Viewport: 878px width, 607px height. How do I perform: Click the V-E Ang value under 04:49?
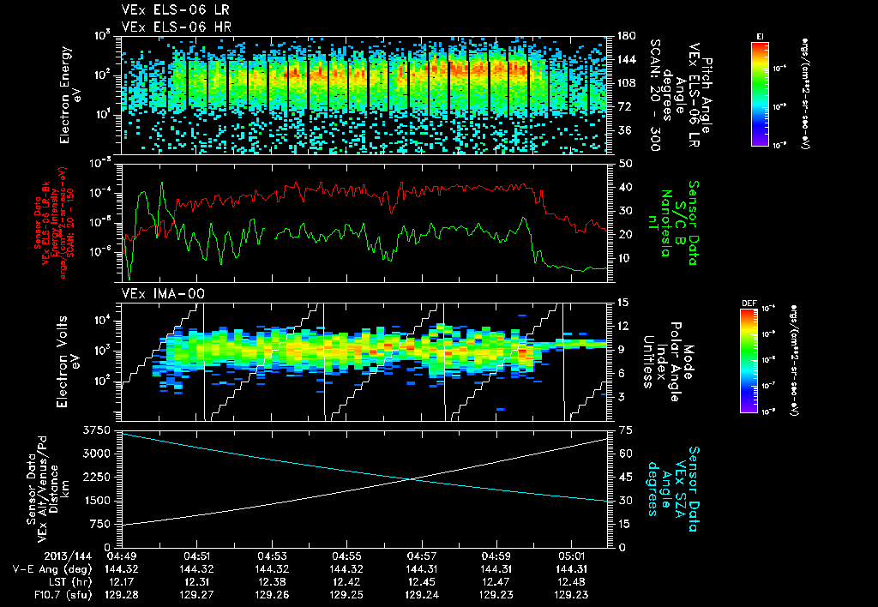pyautogui.click(x=122, y=569)
